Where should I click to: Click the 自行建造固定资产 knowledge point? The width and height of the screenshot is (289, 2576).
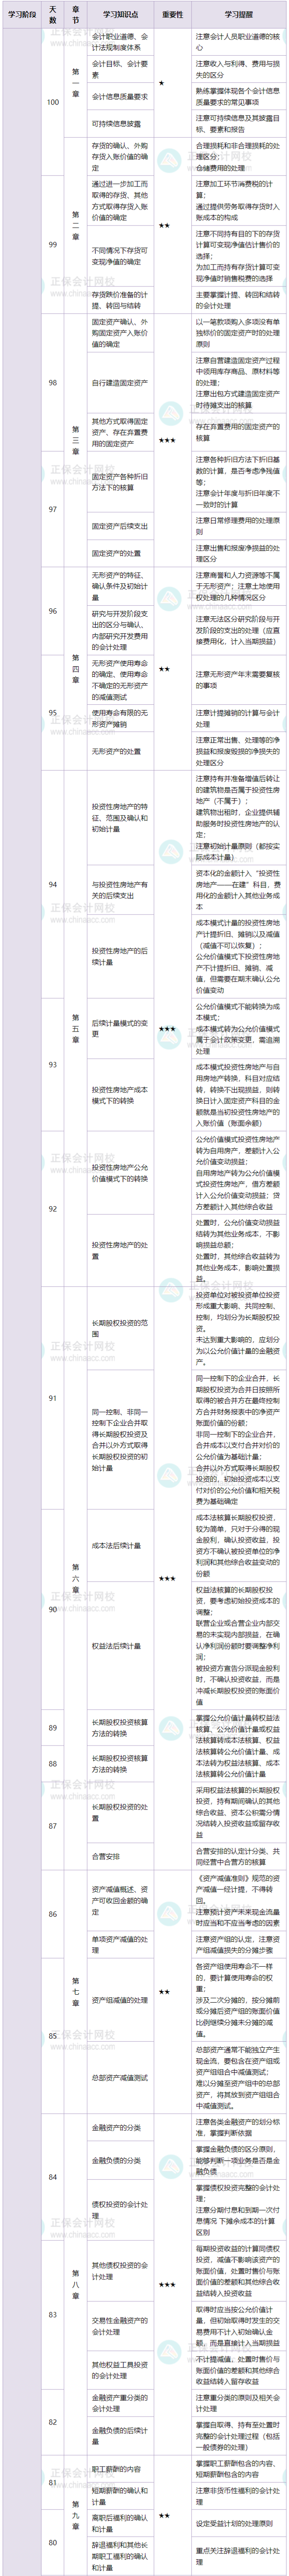[x=120, y=382]
